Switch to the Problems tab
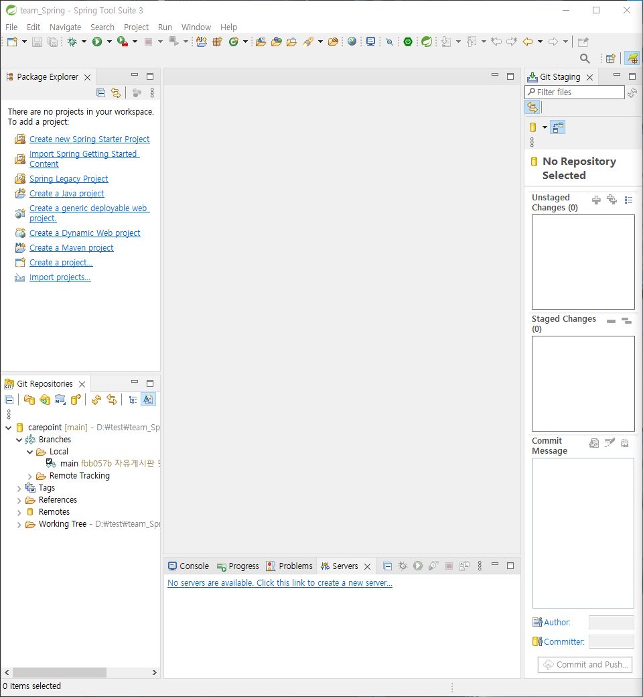The width and height of the screenshot is (643, 697). point(289,566)
